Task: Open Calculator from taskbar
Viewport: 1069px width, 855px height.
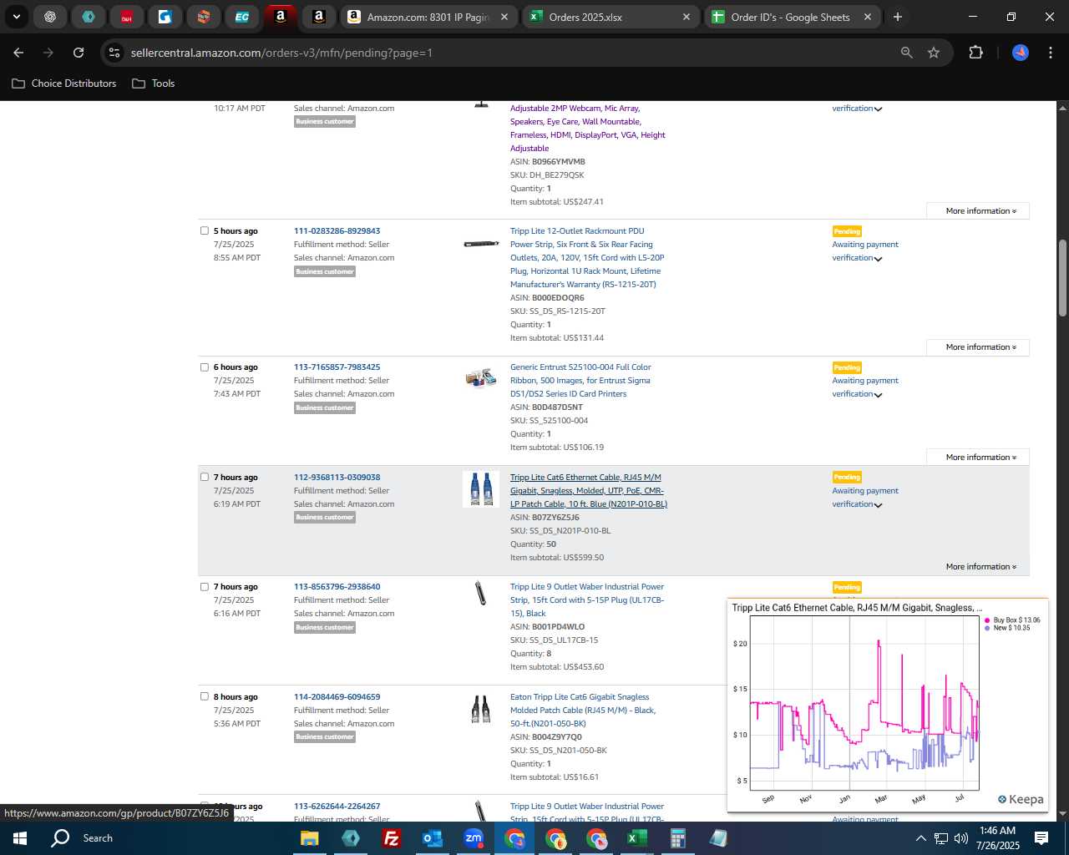Action: (677, 838)
